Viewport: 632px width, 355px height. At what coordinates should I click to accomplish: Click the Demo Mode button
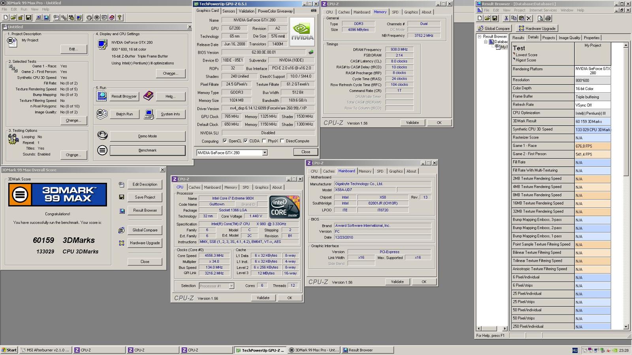point(147,136)
